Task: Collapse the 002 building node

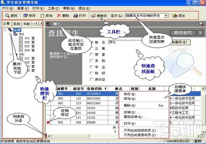Action: pos(10,54)
